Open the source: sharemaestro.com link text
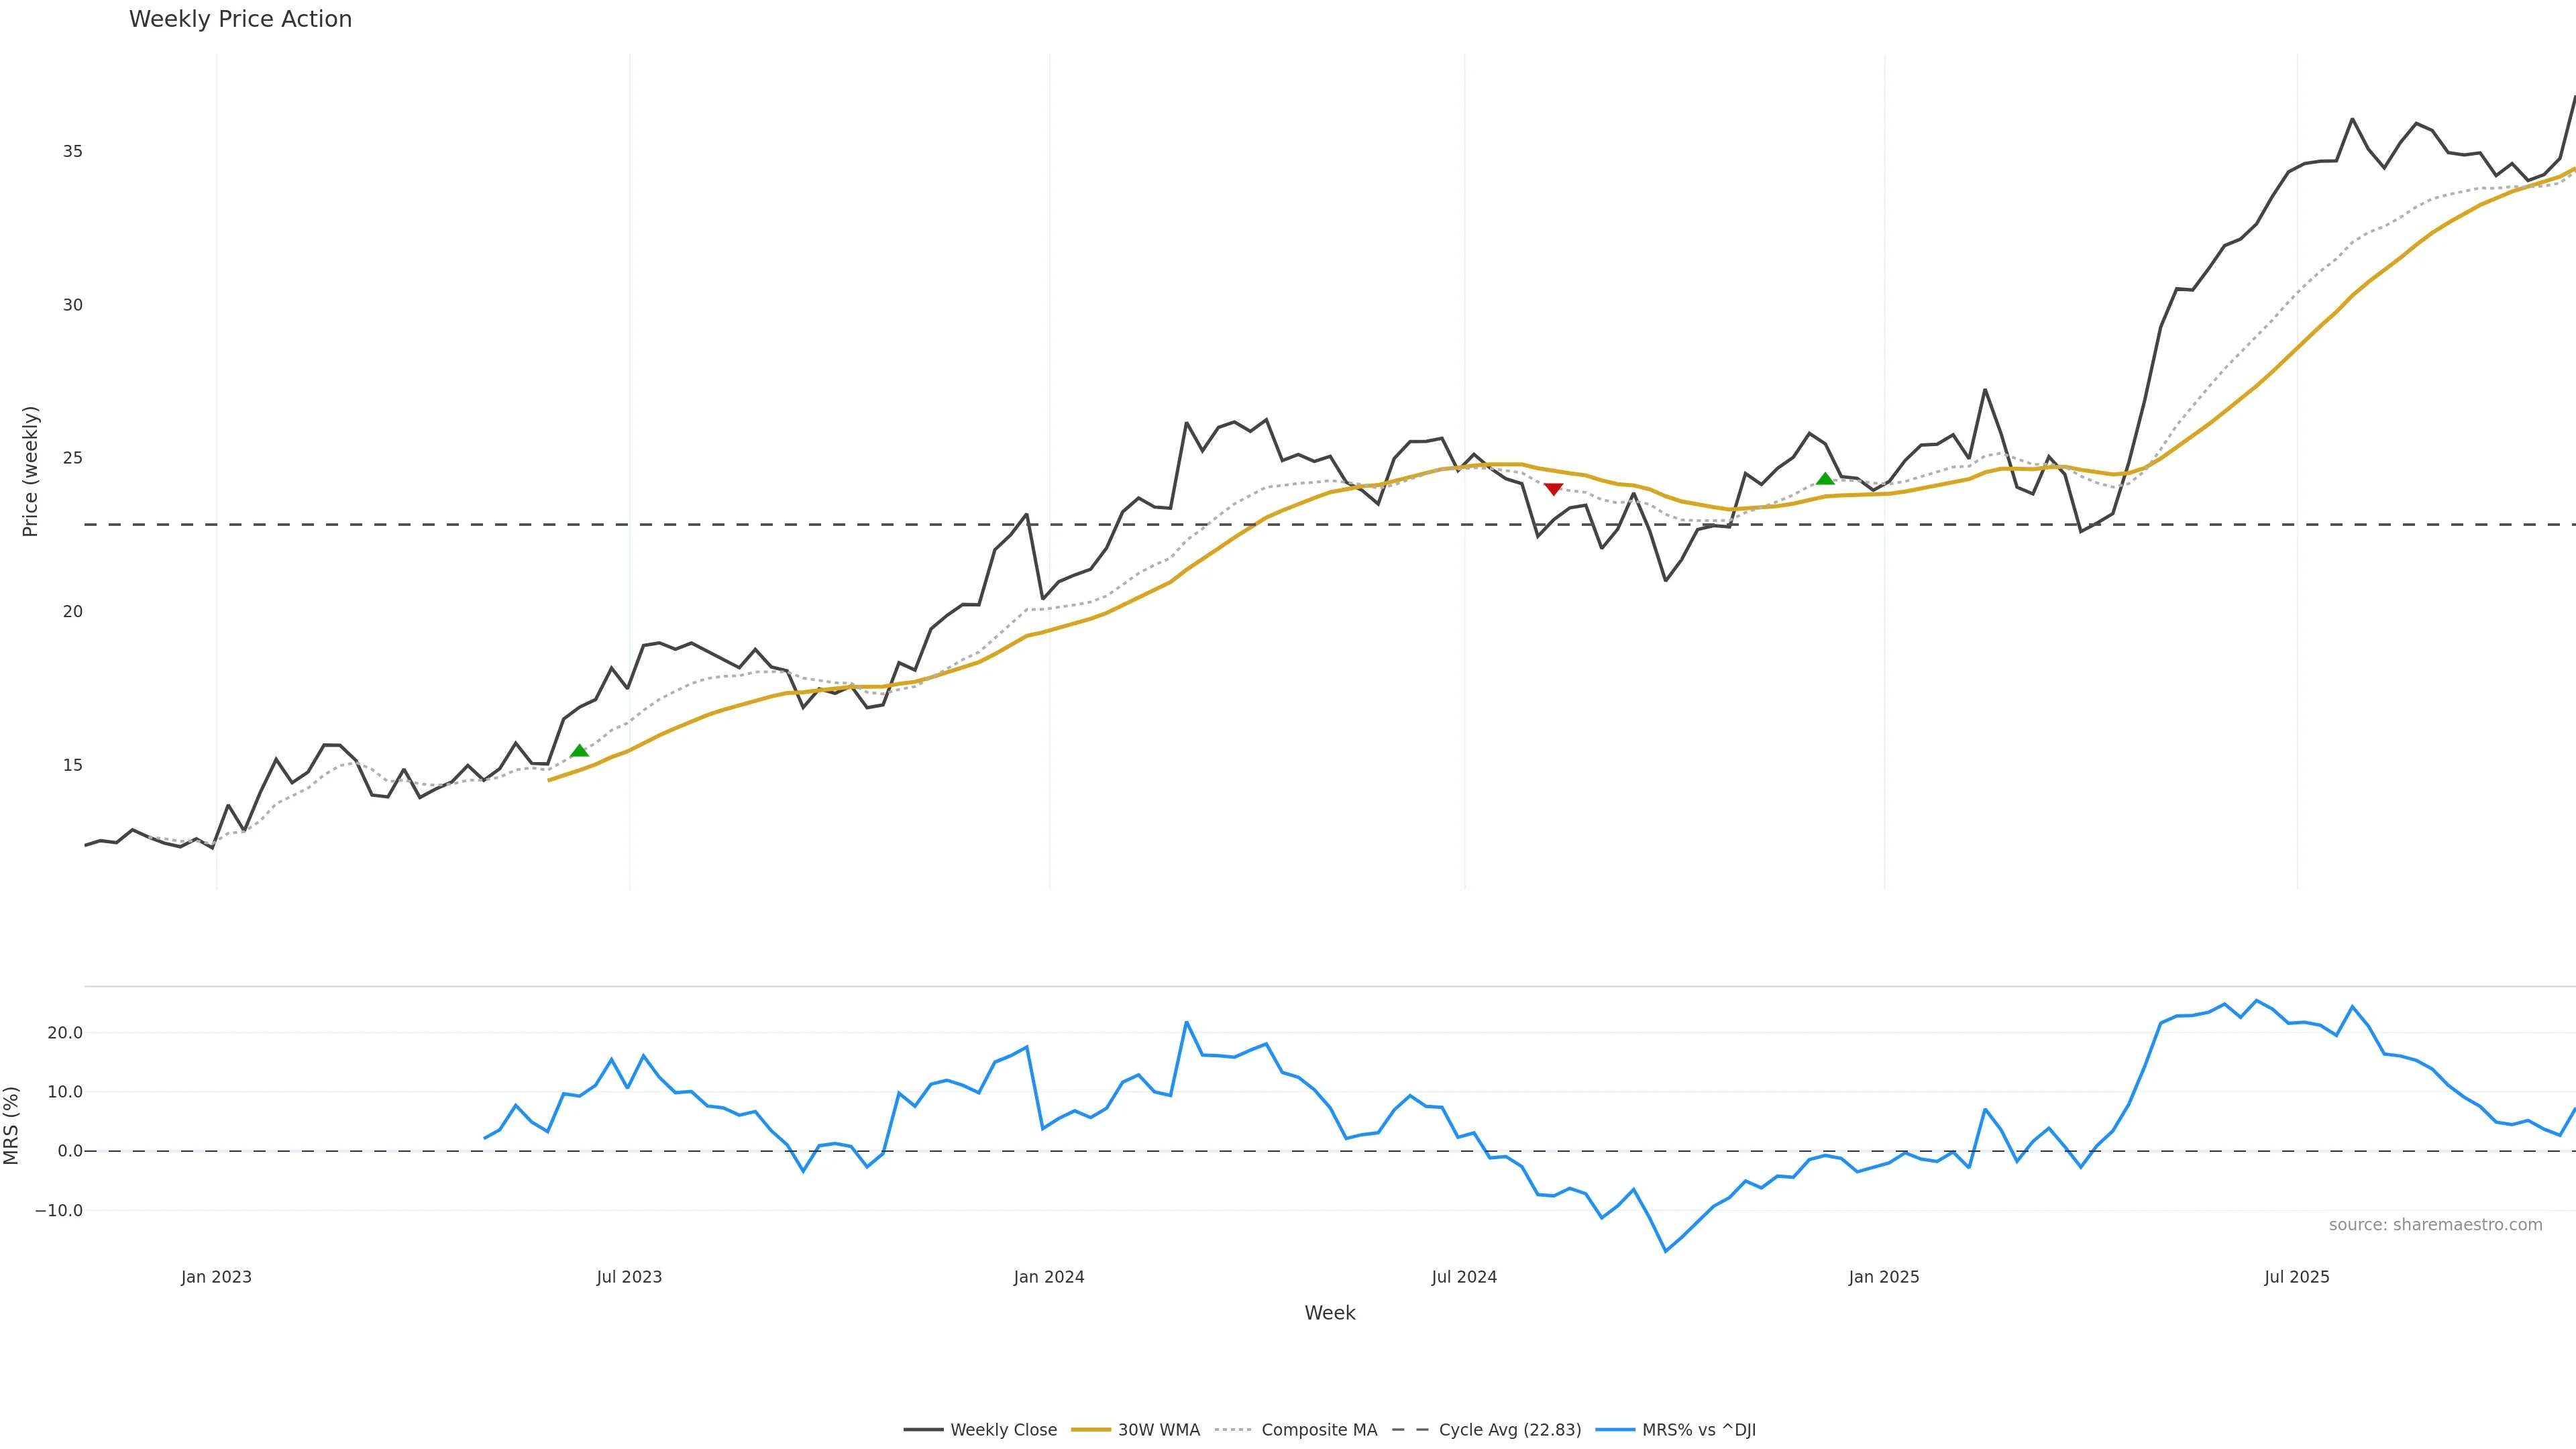Viewport: 2576px width, 1449px height. pyautogui.click(x=2435, y=1225)
